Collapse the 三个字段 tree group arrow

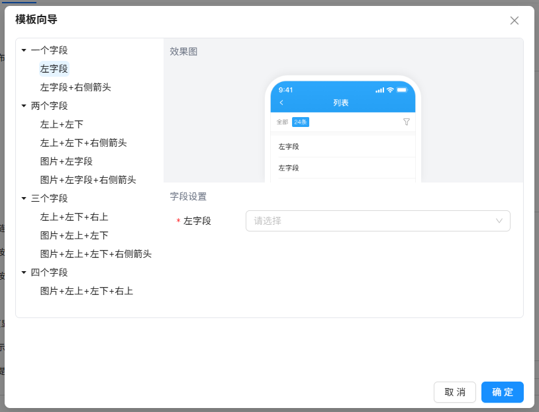(x=24, y=198)
